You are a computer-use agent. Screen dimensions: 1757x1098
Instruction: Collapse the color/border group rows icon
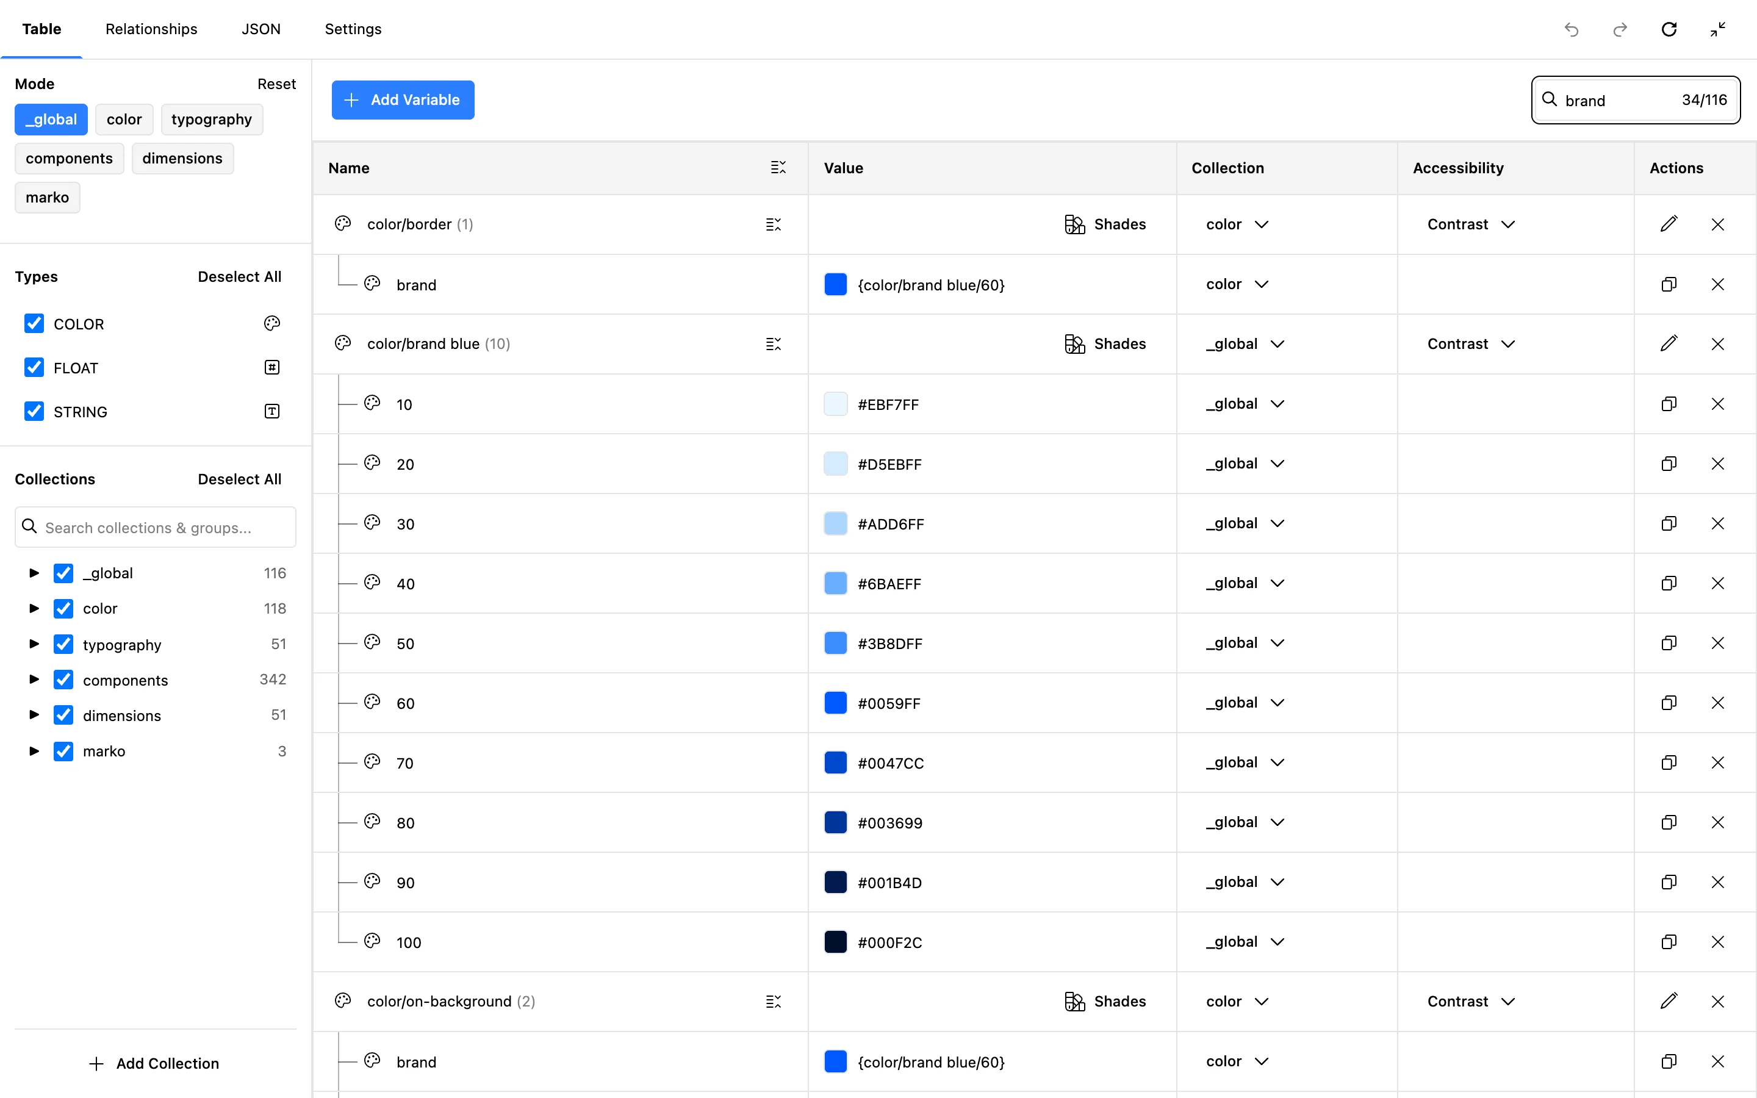[773, 224]
